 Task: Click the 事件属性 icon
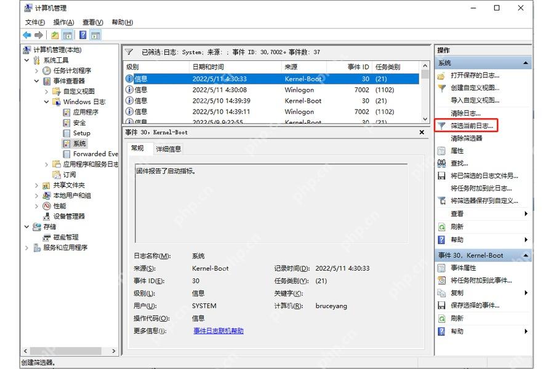coord(441,268)
